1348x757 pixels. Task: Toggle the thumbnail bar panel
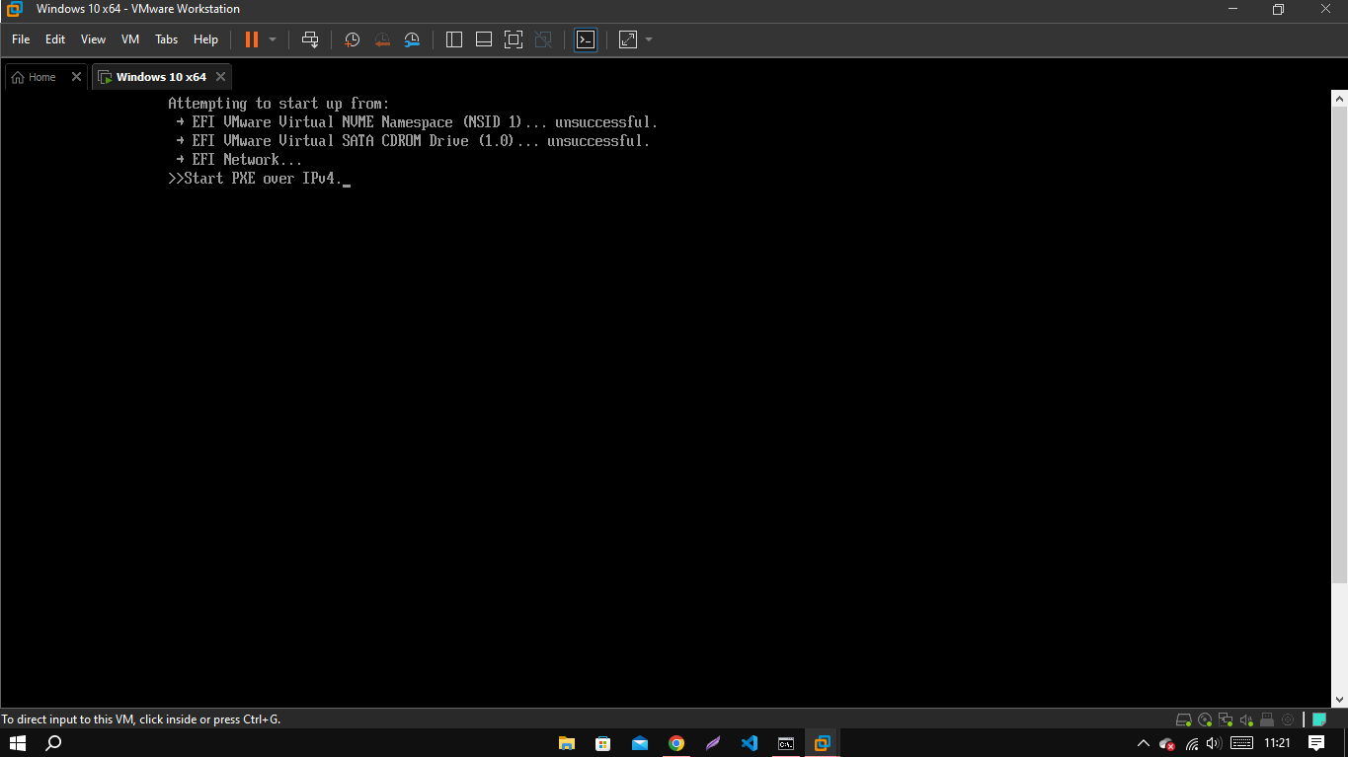pos(484,39)
